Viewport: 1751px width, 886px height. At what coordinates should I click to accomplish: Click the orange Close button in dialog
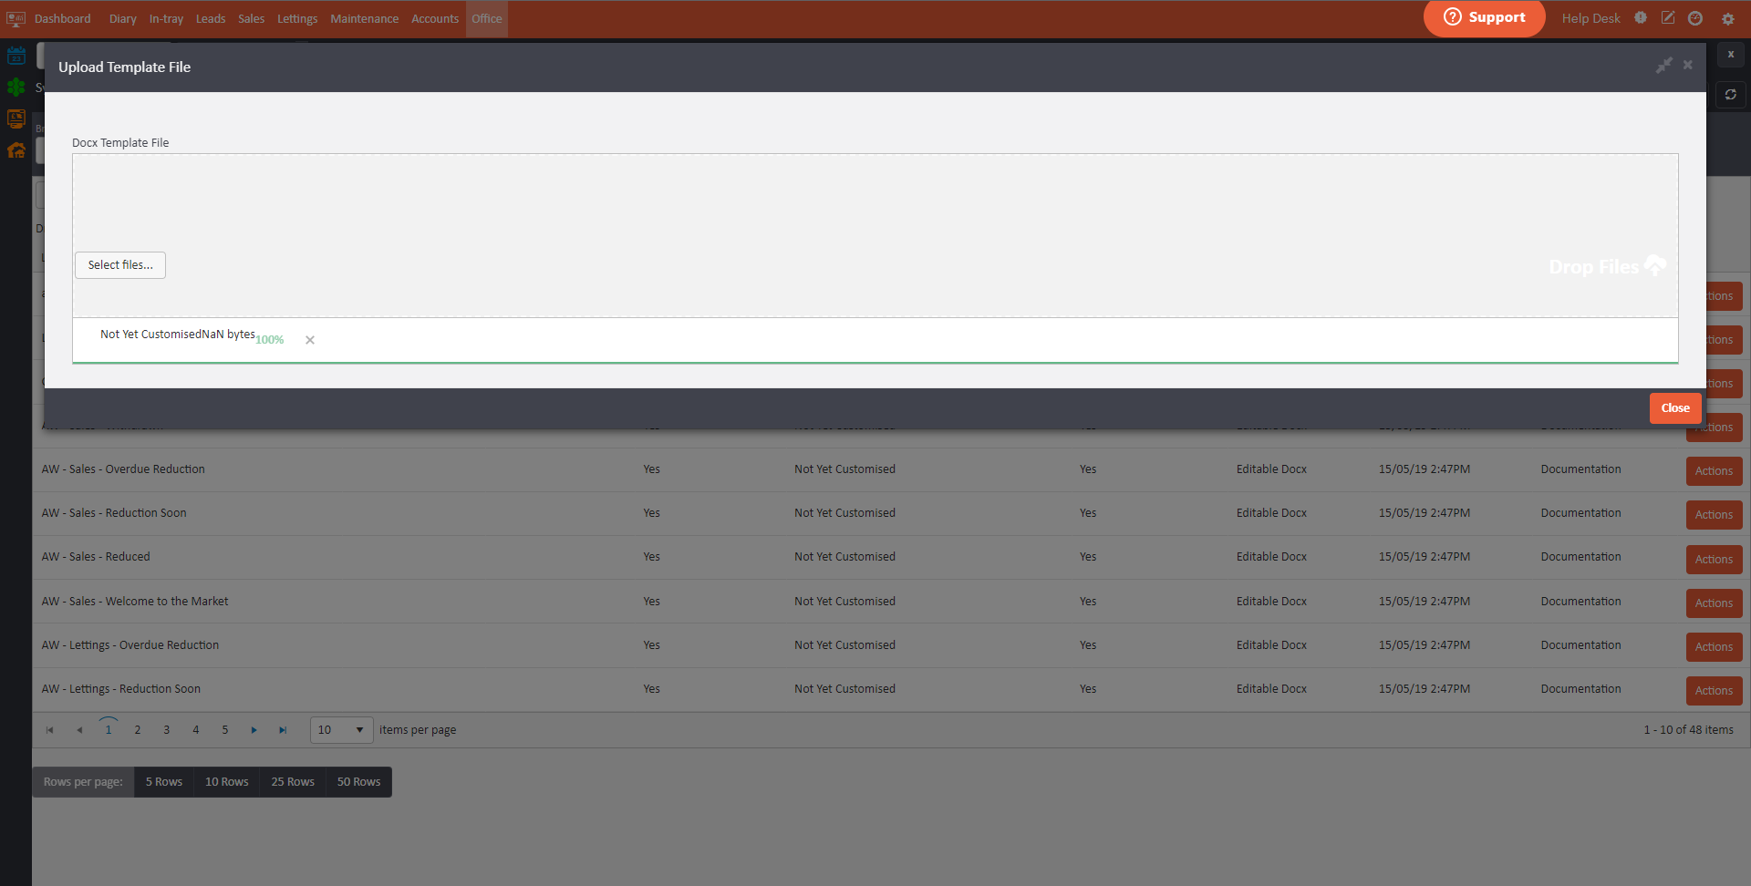(1674, 408)
